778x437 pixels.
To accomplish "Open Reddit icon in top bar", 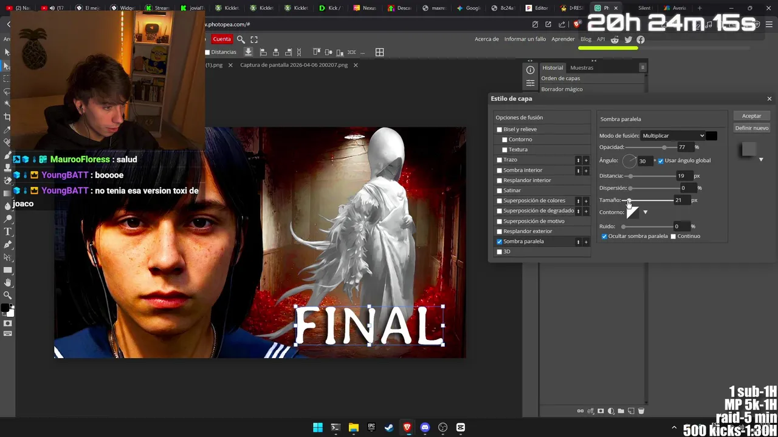I will tap(614, 39).
